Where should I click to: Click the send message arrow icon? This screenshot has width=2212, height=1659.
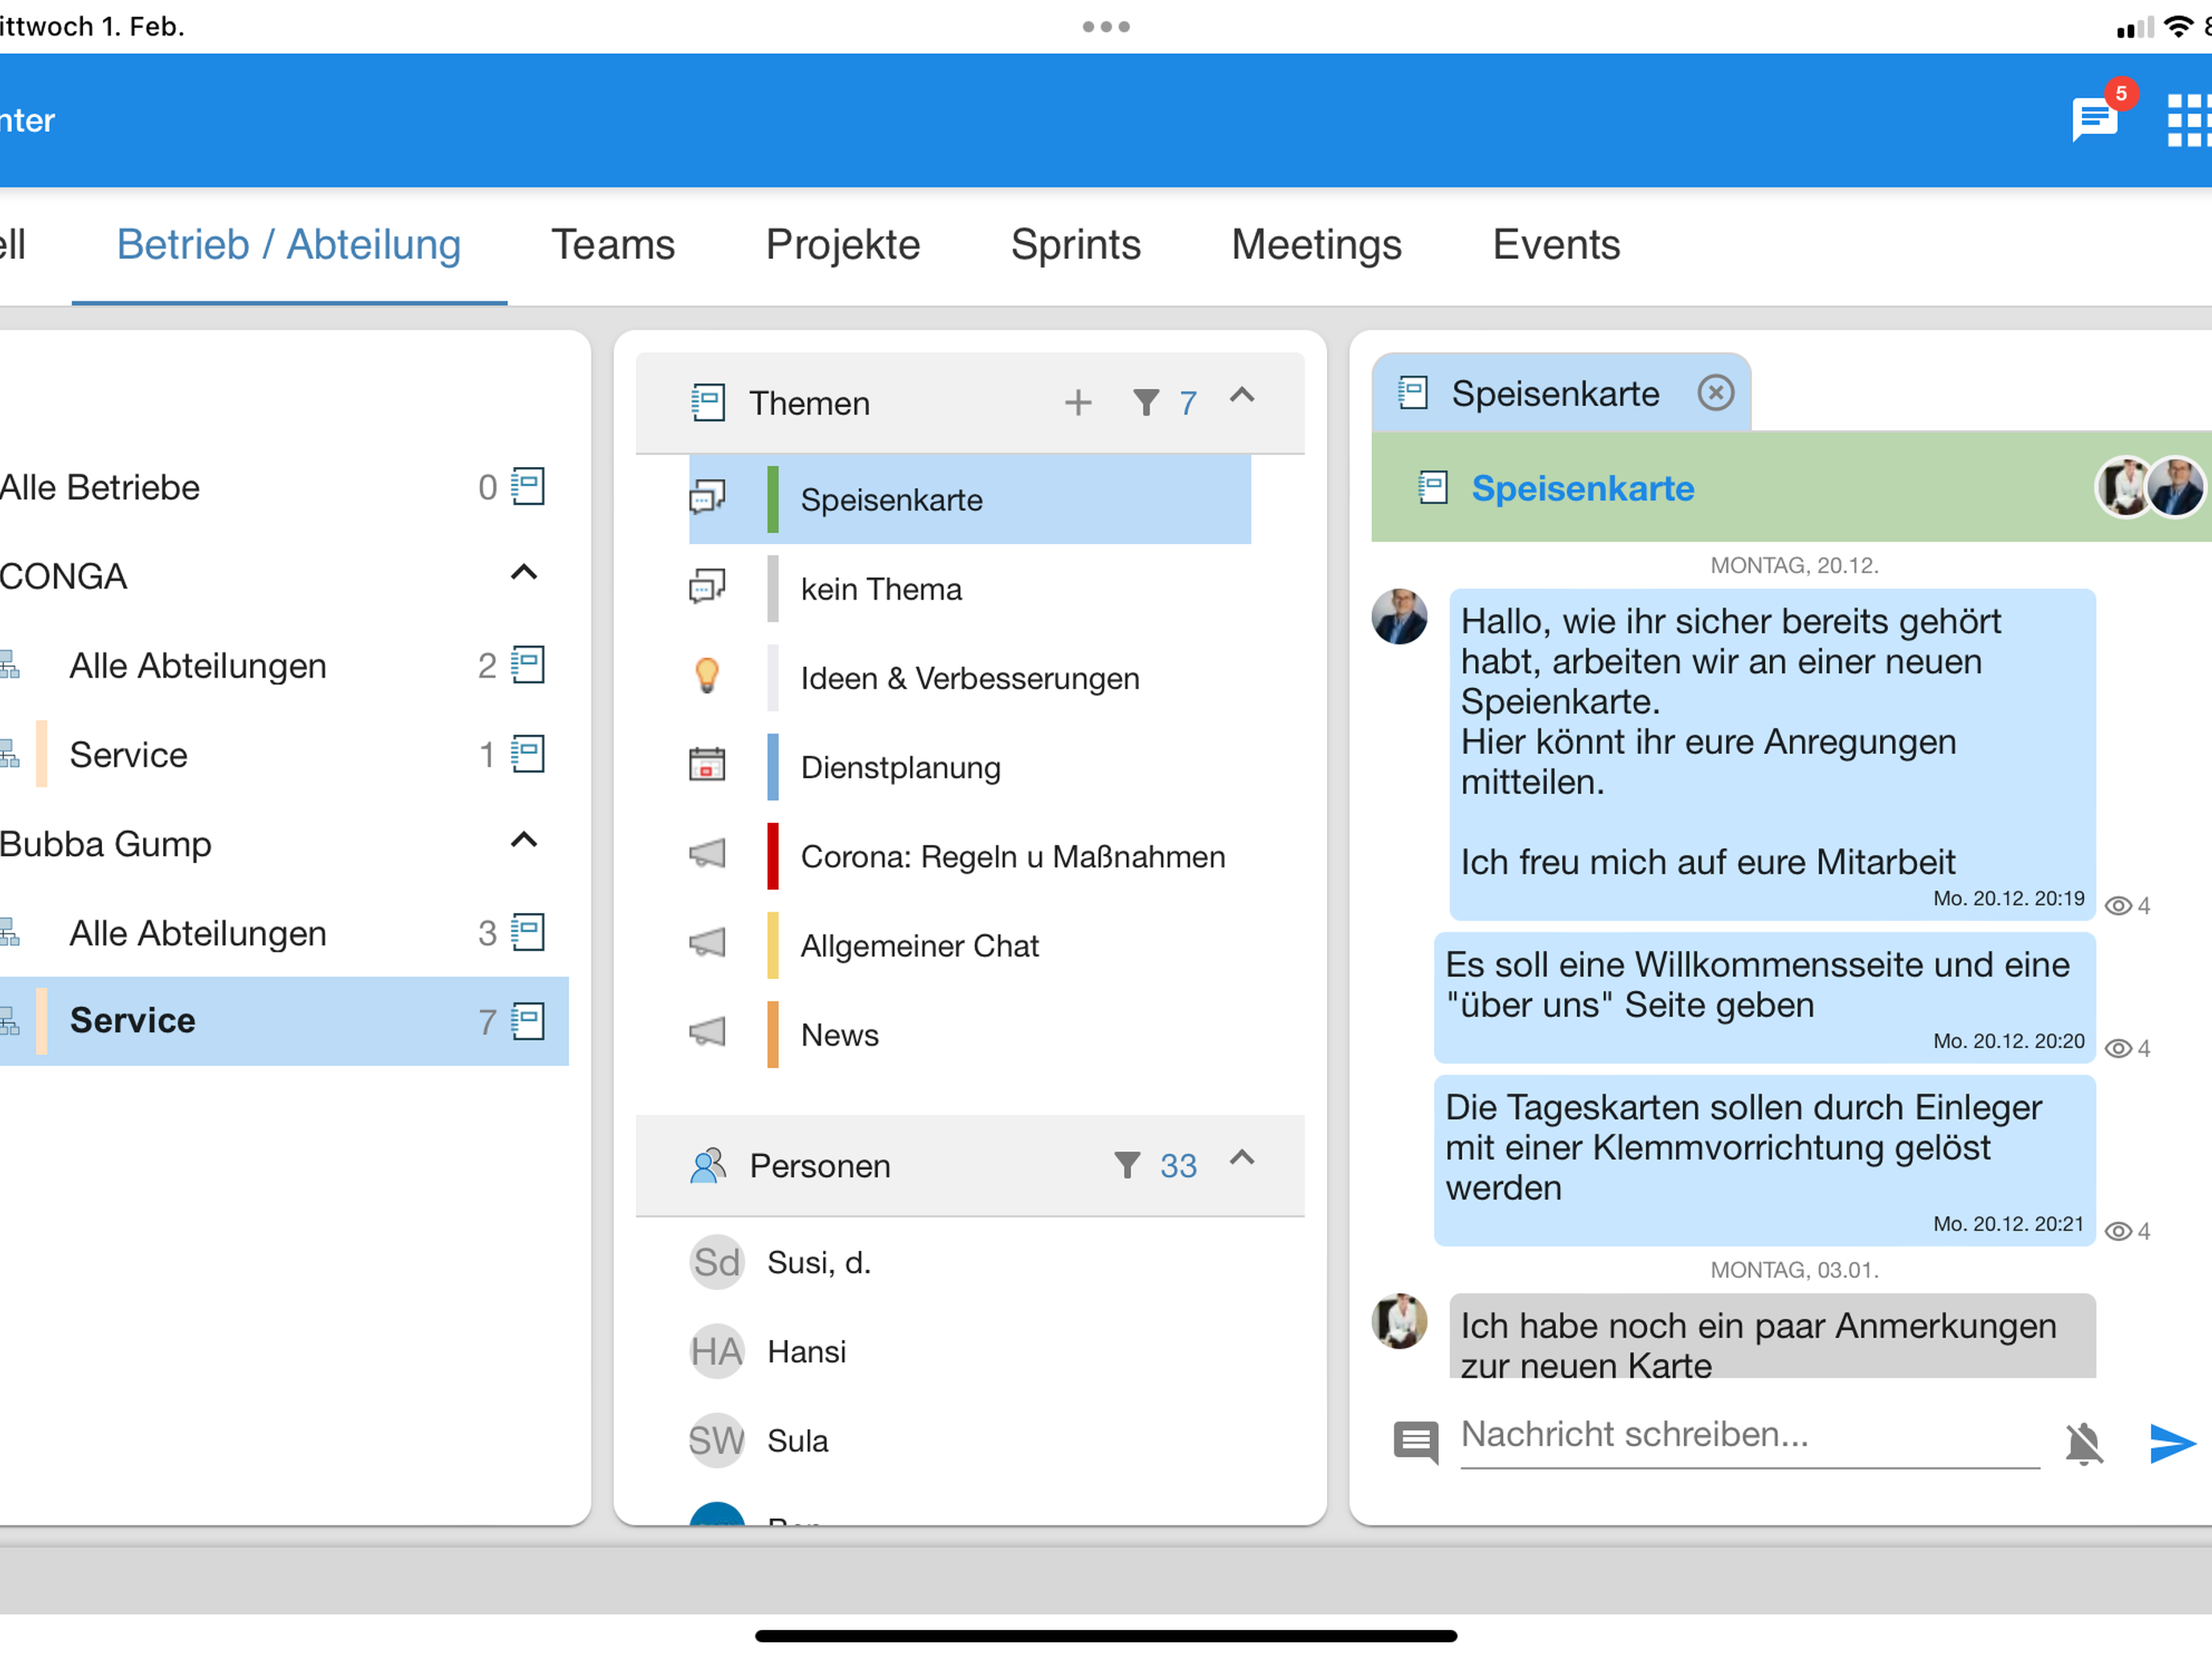tap(2172, 1443)
